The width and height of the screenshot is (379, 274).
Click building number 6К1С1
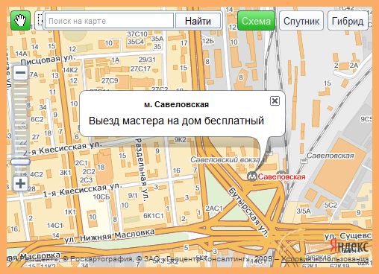pos(154,216)
